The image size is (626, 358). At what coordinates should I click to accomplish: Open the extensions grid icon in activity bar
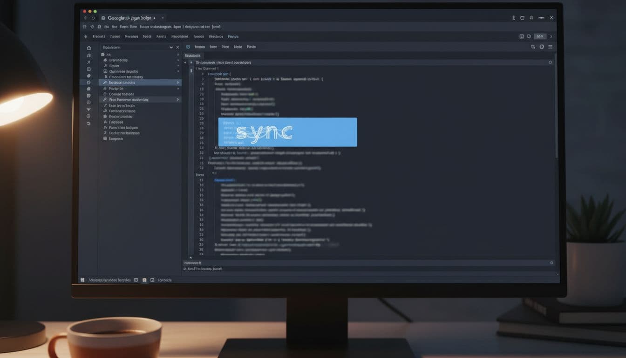coord(88,69)
